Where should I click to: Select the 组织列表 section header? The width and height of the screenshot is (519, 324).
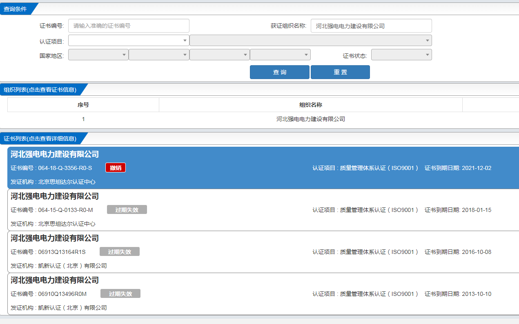tap(40, 90)
